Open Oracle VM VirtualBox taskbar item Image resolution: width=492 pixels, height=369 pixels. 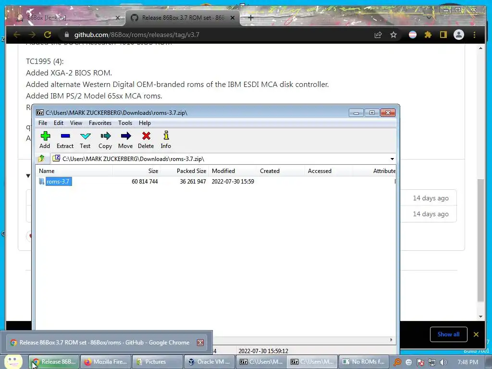209,362
